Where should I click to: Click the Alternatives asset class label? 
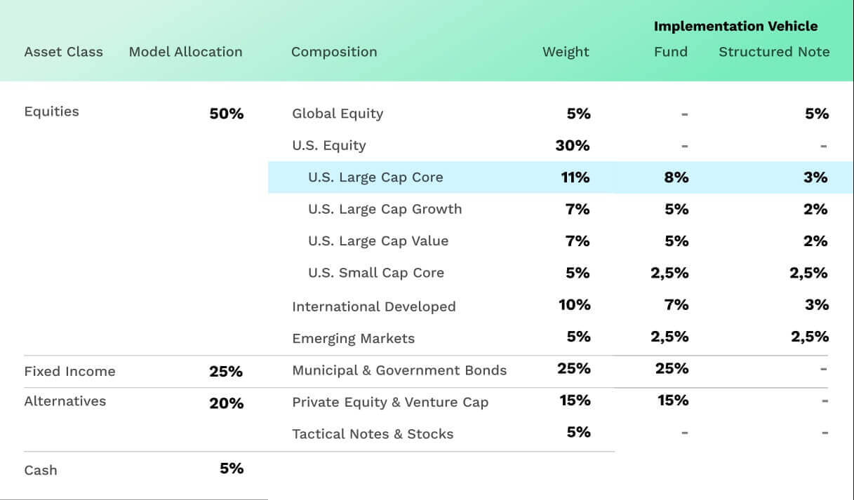pyautogui.click(x=65, y=401)
